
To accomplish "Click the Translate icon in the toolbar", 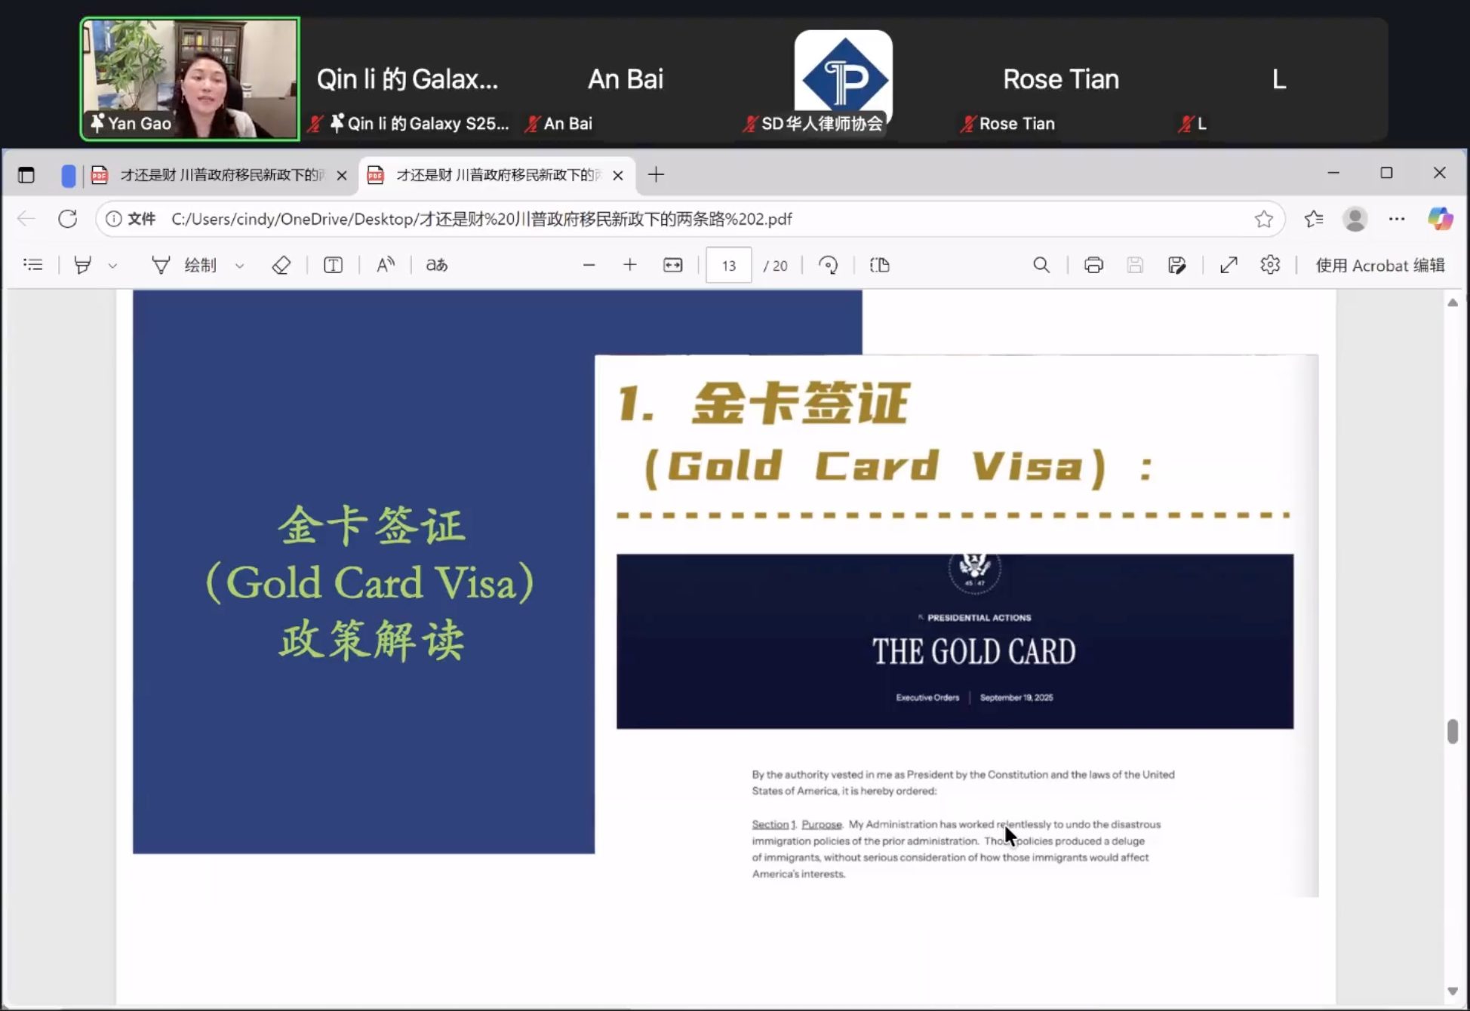I will [x=436, y=265].
